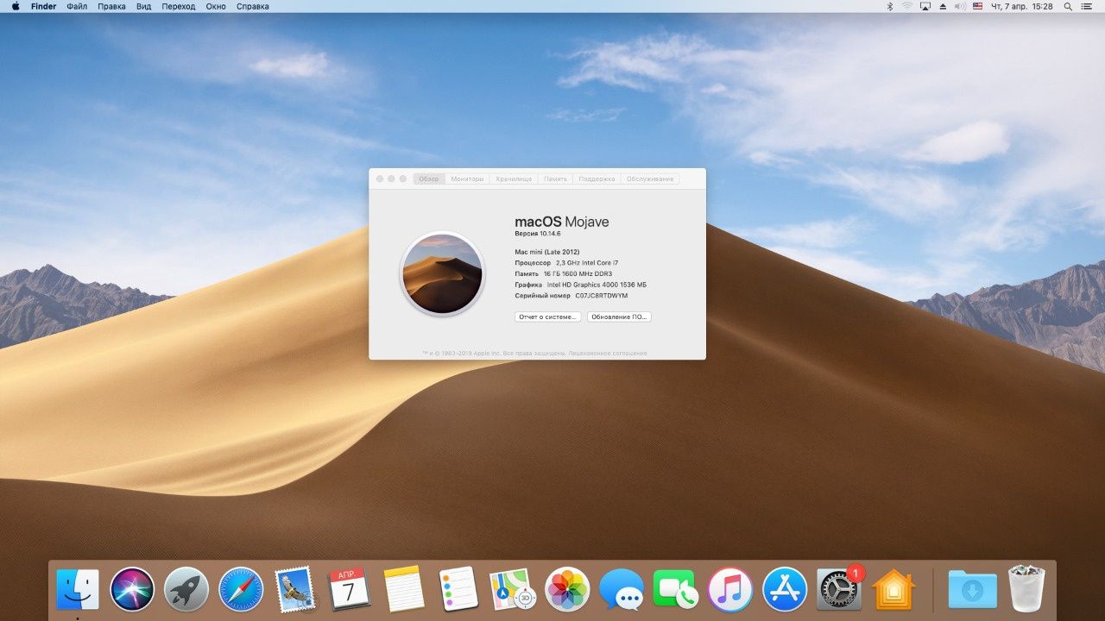Switch to the Мониторы tab
1105x621 pixels.
point(467,179)
